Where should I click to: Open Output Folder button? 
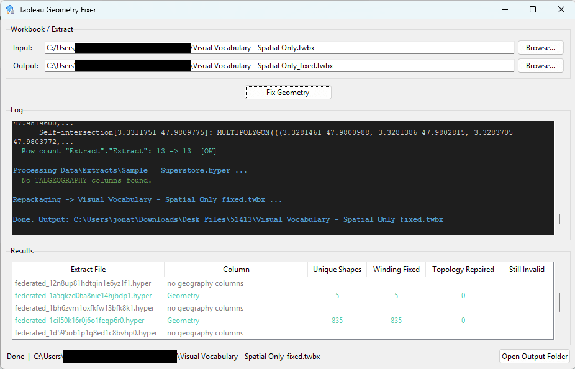(x=534, y=357)
